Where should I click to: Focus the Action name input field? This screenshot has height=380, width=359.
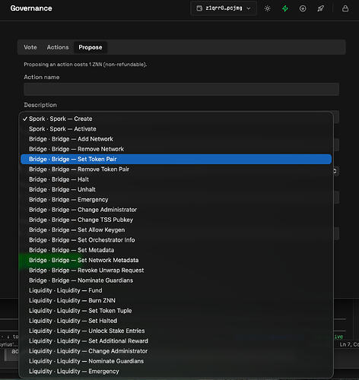(181, 89)
